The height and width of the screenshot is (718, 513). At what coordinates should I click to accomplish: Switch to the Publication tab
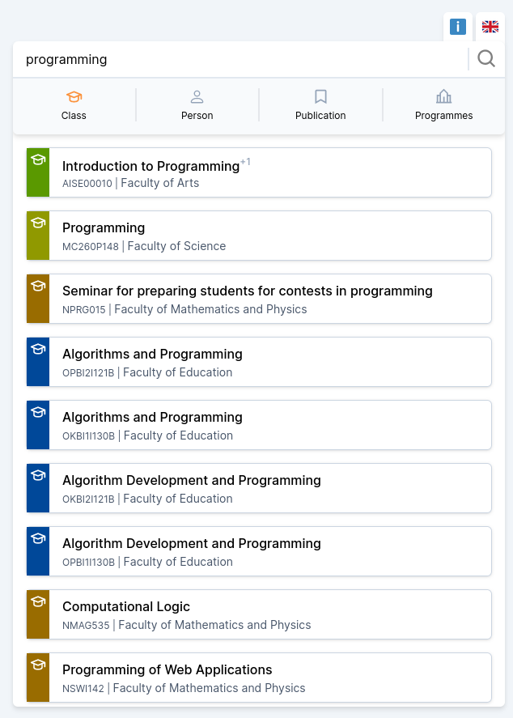coord(320,105)
